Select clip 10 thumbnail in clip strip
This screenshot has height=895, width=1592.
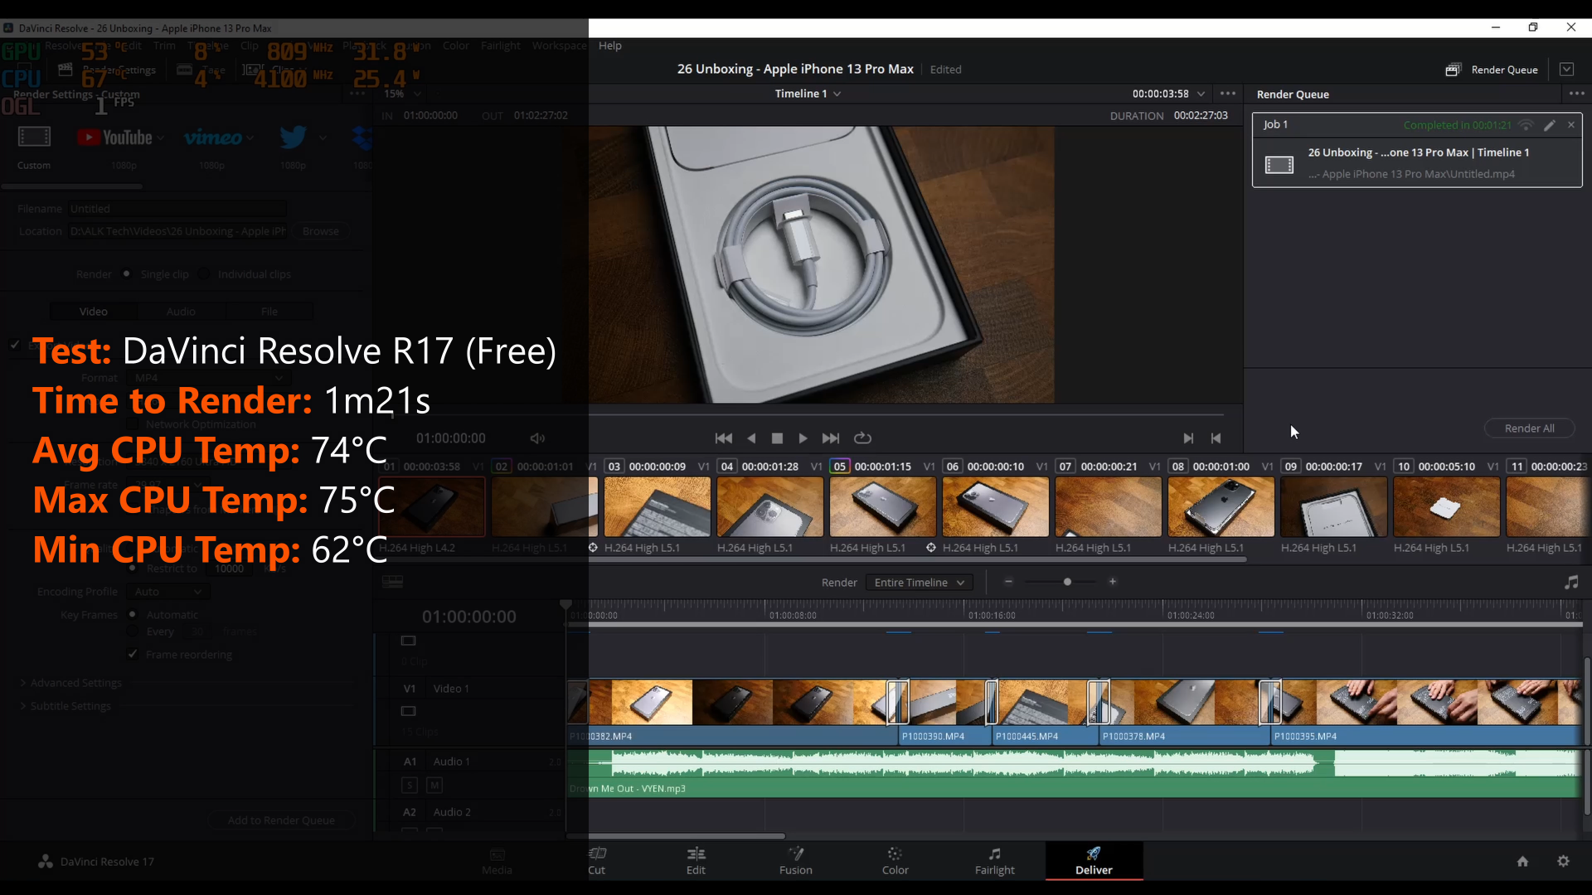point(1446,506)
